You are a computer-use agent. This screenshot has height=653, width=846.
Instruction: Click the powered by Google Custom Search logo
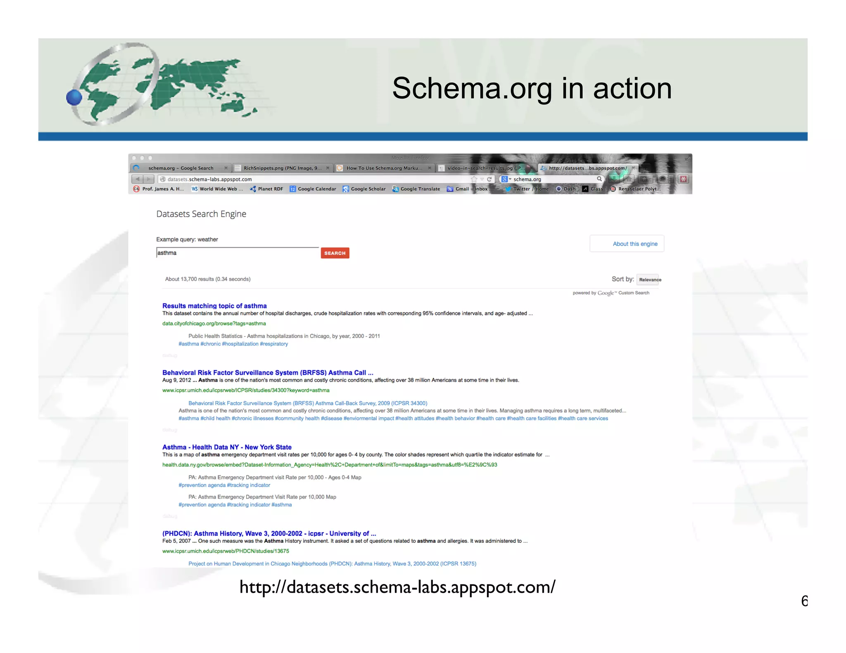click(611, 293)
